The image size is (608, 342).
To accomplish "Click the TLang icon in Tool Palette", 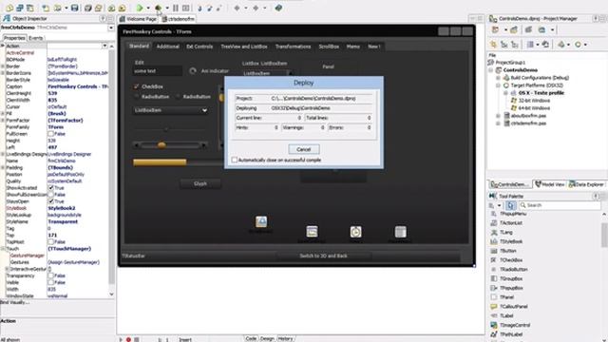I will click(494, 232).
